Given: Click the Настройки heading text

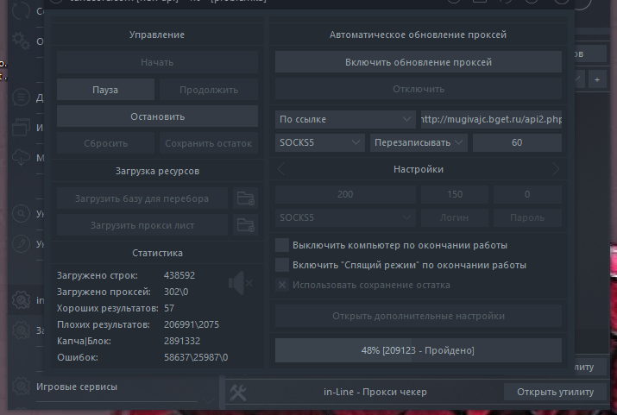Looking at the screenshot, I should [419, 169].
